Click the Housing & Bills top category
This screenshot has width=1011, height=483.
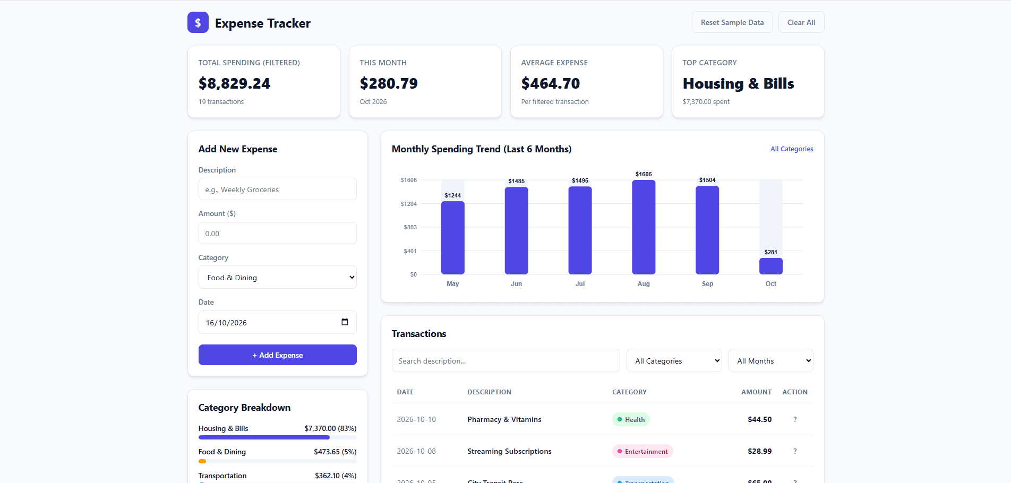pos(739,83)
